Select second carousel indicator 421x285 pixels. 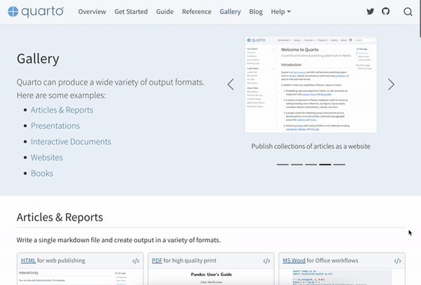[297, 164]
